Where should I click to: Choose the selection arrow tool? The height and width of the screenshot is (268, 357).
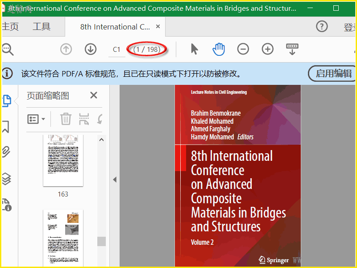tap(194, 49)
